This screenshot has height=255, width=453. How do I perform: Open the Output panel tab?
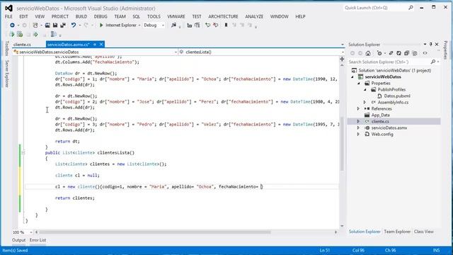point(19,240)
